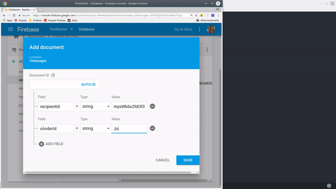
Task: Remove the recipientId field
Action: point(152,106)
